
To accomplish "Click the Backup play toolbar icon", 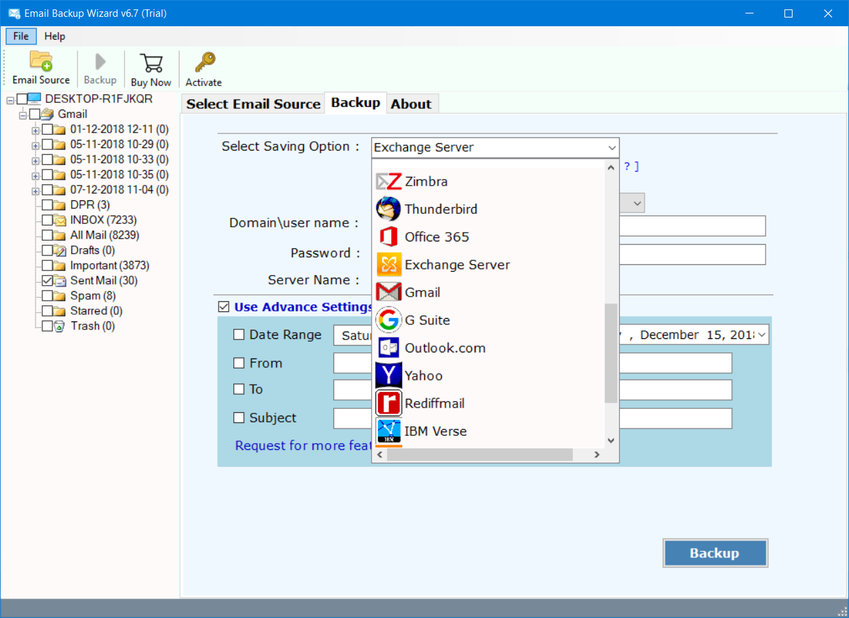I will [x=100, y=62].
